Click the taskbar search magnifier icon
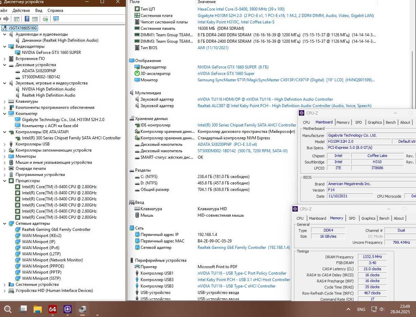This screenshot has width=416, height=317. [7, 309]
